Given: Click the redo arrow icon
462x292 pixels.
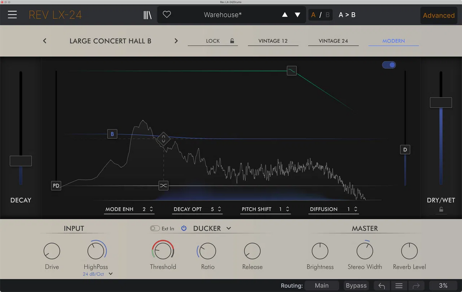Looking at the screenshot, I should coord(416,285).
